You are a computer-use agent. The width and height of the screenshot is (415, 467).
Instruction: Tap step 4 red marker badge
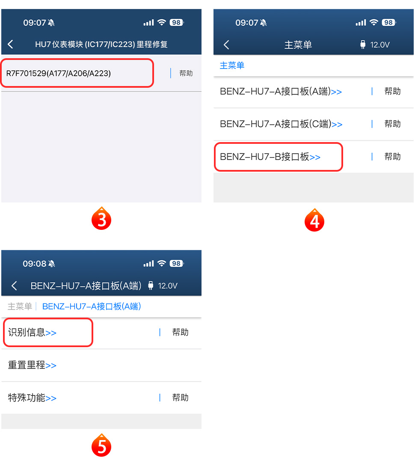(x=314, y=220)
